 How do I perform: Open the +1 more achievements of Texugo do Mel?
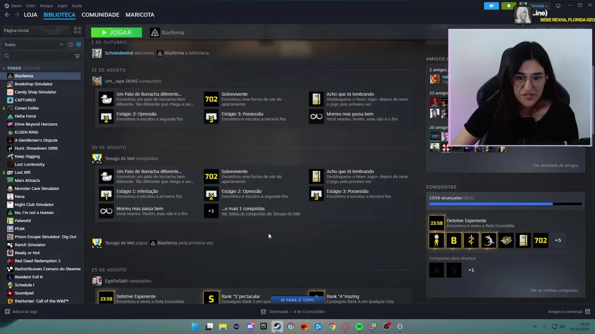[211, 211]
